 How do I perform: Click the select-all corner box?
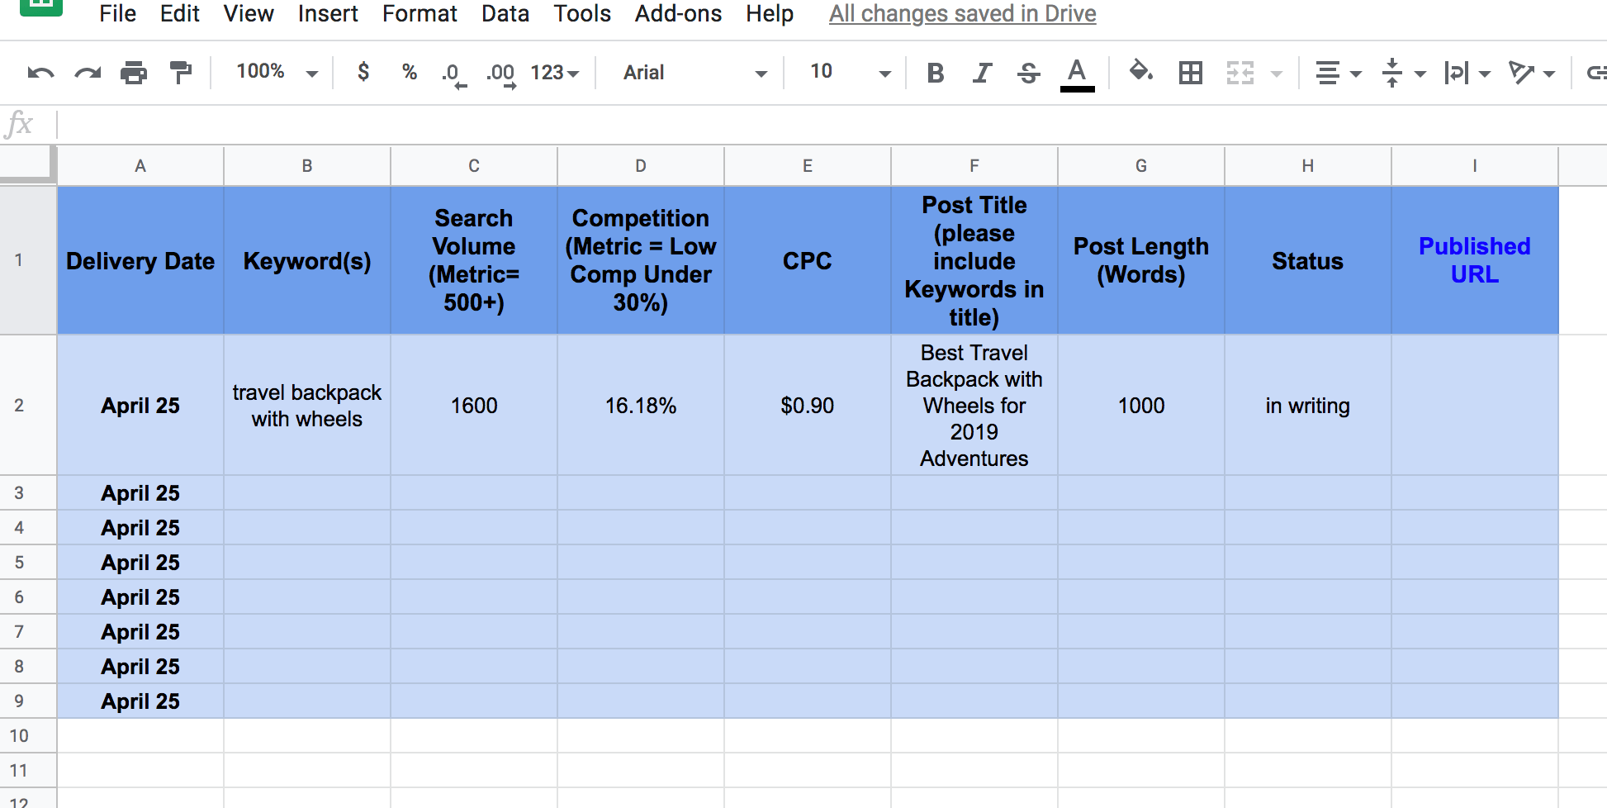click(28, 165)
